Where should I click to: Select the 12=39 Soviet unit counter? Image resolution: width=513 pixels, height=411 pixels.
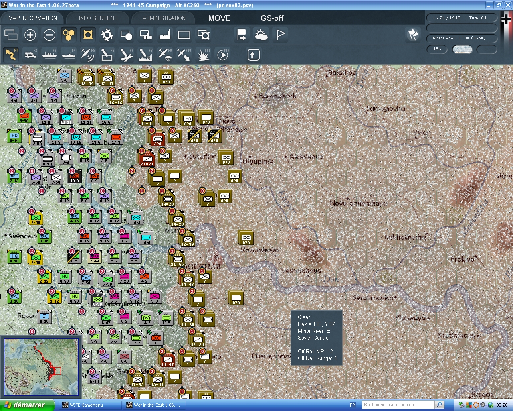[187, 239]
